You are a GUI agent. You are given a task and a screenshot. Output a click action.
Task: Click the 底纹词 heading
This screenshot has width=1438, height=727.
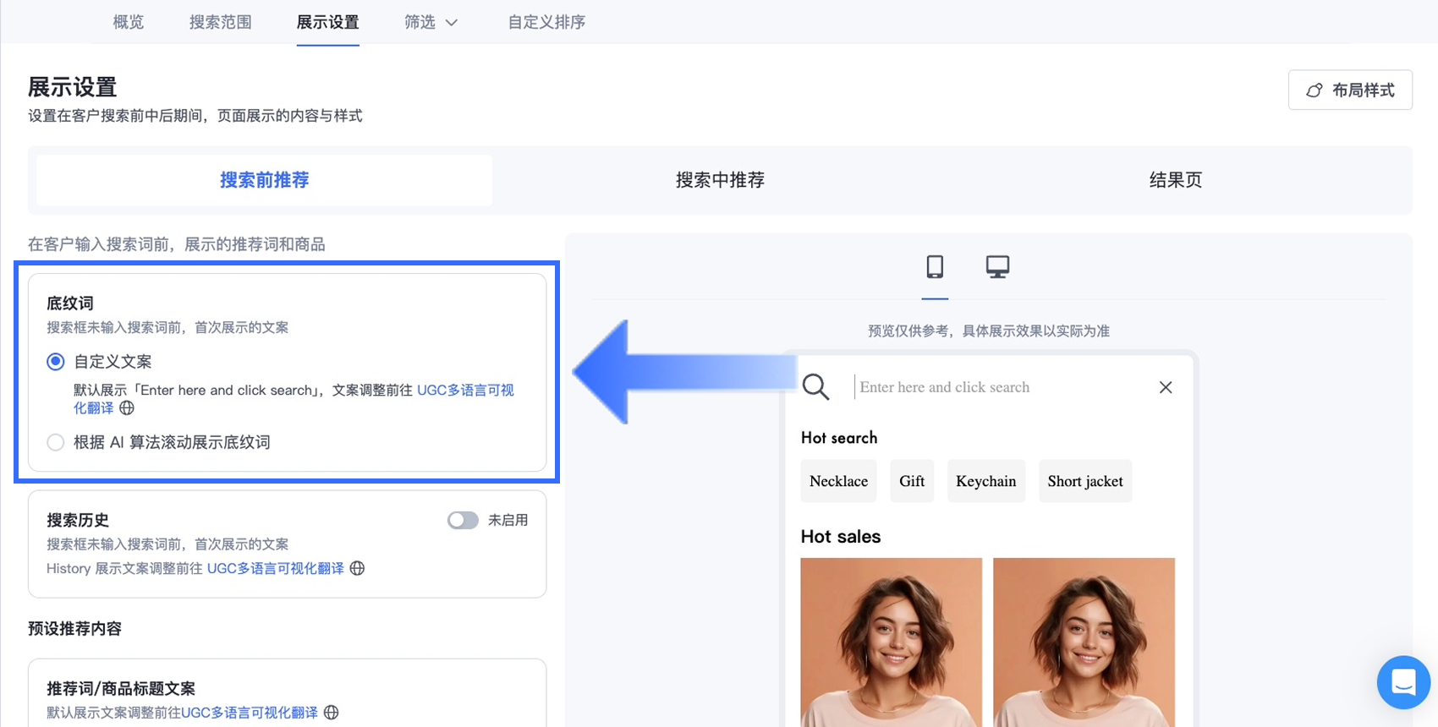point(70,303)
